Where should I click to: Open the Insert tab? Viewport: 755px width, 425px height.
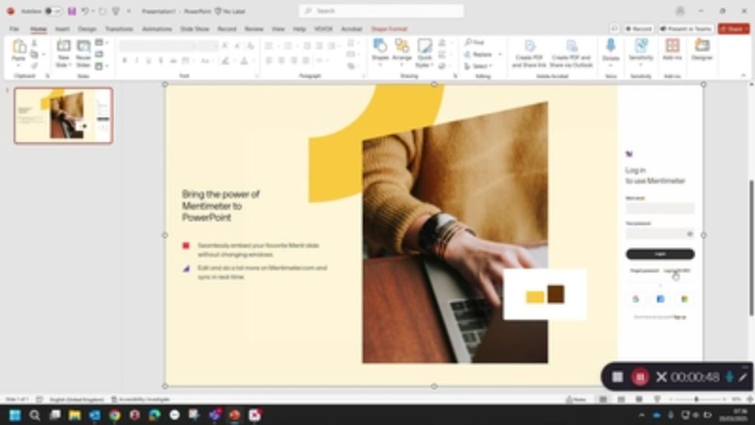click(62, 29)
